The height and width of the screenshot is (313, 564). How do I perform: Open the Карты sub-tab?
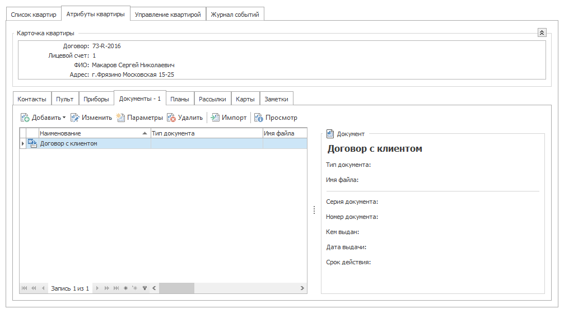point(245,99)
